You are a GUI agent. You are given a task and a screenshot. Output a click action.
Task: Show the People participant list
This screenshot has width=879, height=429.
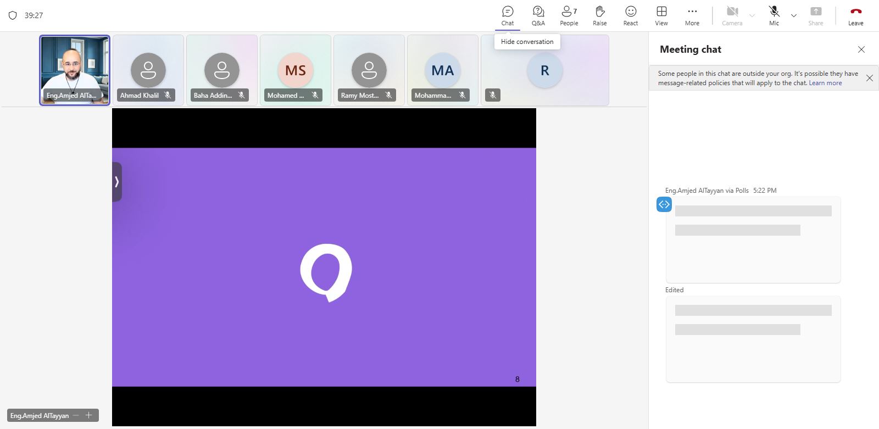569,15
